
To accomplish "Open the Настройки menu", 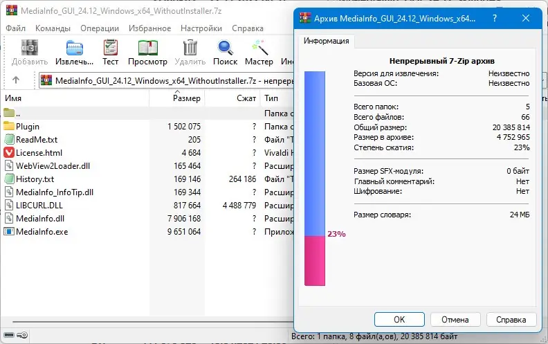I will click(201, 28).
